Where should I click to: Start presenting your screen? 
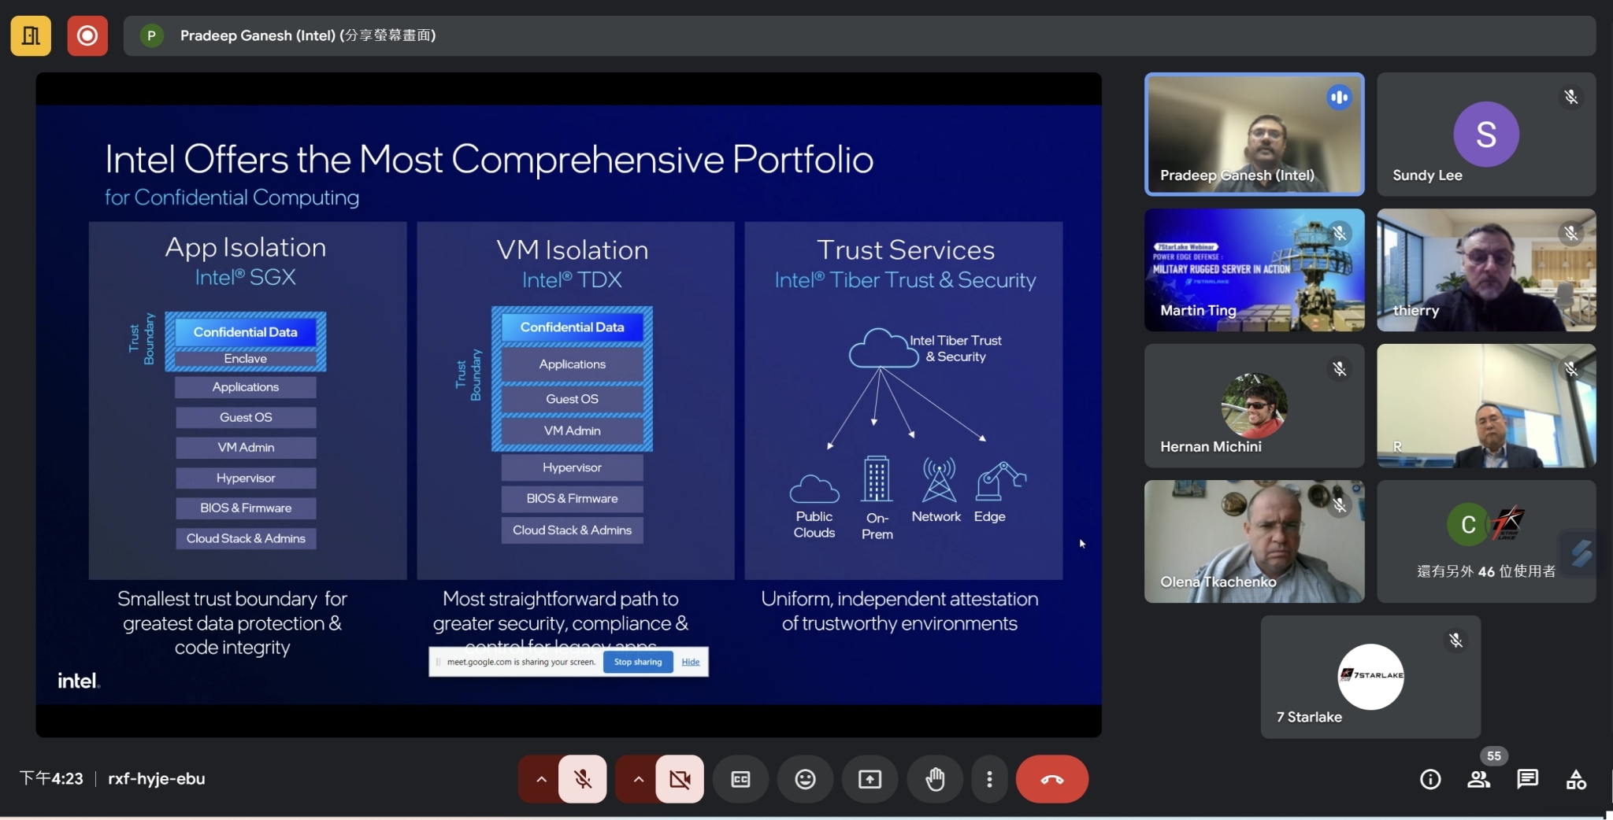[x=868, y=778]
